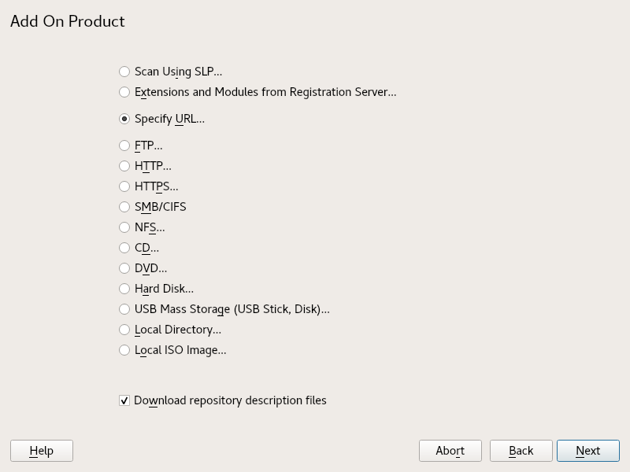Select the Specify URL radio button

point(124,120)
